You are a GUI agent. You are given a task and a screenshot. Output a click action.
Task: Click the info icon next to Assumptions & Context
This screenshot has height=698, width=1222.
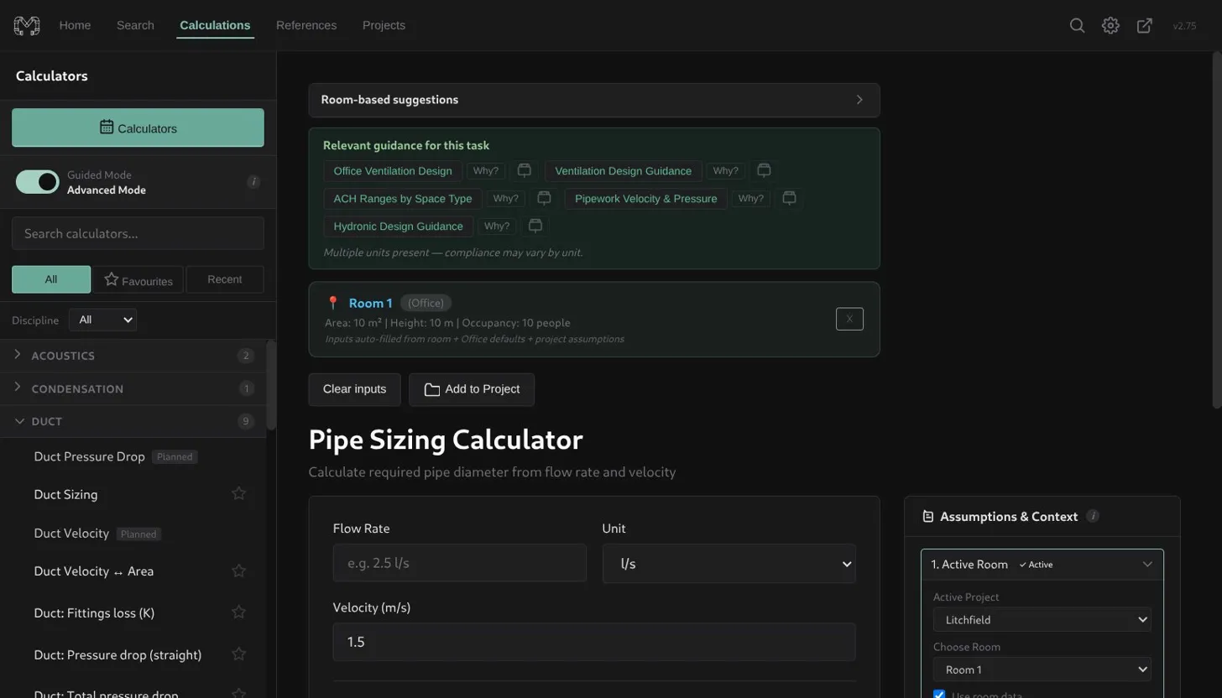point(1094,517)
